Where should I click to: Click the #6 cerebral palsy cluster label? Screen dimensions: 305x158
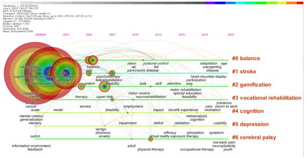point(254,137)
